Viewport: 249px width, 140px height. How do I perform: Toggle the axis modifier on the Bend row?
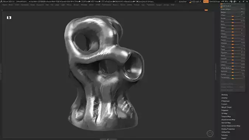click(244, 24)
